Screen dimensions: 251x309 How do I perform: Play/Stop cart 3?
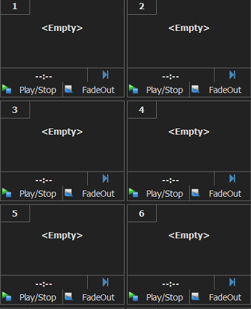coord(32,194)
